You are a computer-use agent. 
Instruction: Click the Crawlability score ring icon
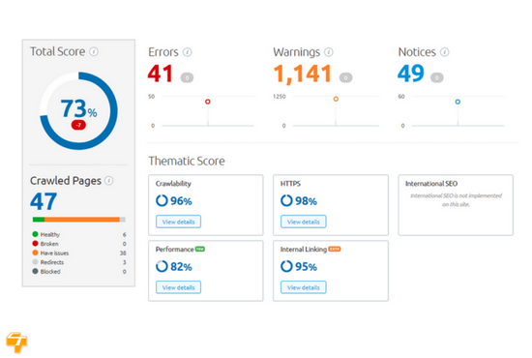click(162, 200)
